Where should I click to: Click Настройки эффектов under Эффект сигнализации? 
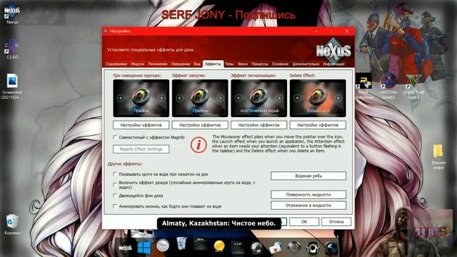coord(258,125)
